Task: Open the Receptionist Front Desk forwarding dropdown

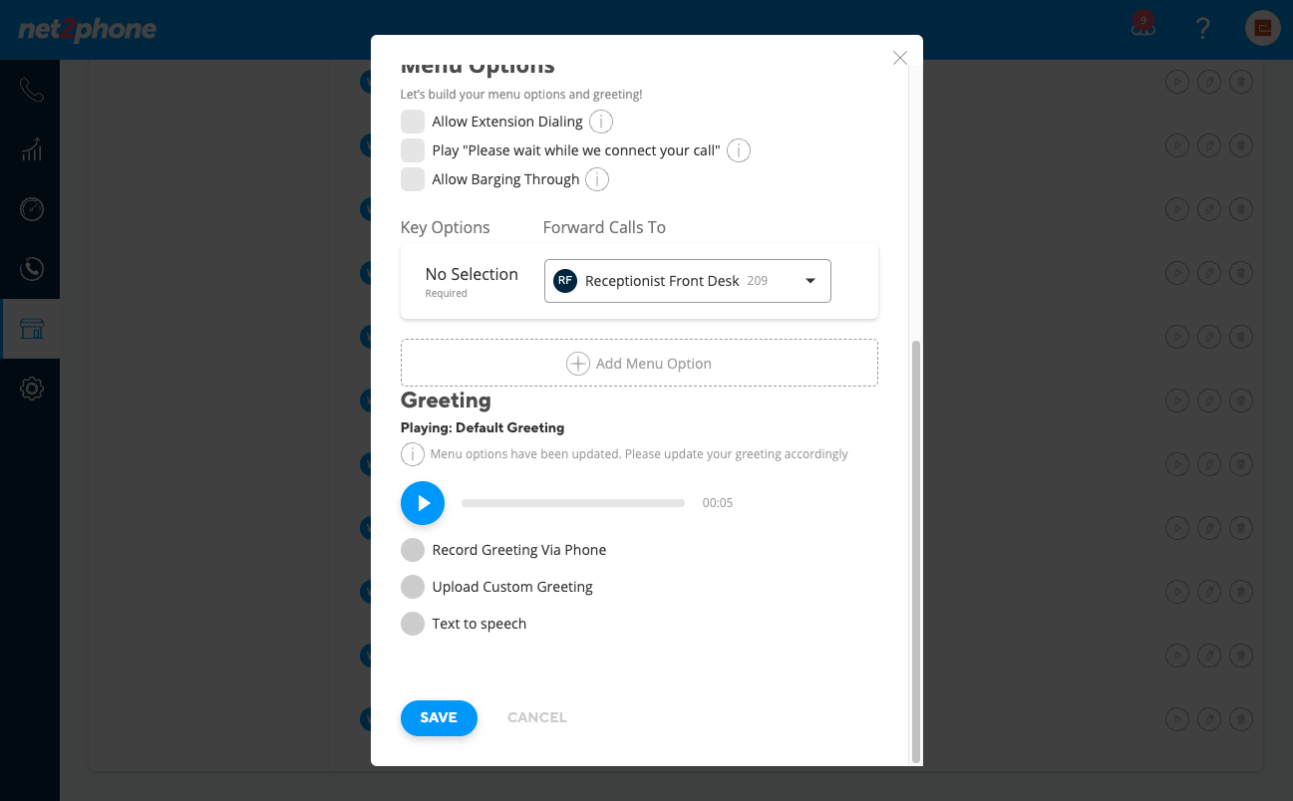Action: 688,281
